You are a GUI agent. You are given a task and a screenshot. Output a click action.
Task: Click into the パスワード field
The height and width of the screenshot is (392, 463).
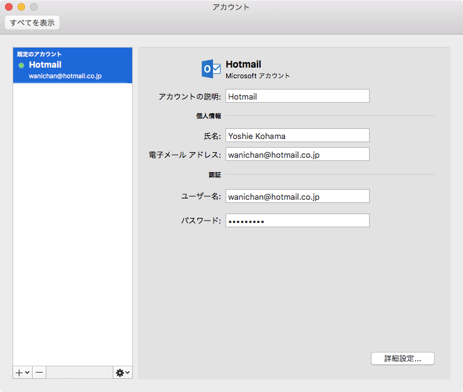click(297, 220)
